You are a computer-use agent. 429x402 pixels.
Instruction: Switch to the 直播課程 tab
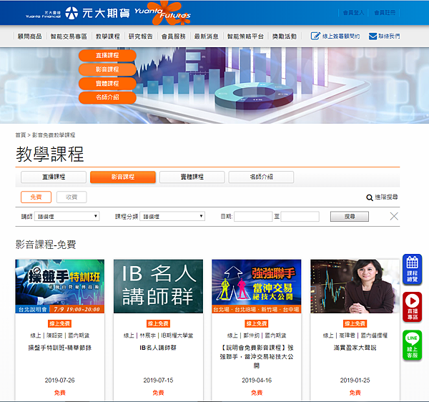tap(54, 177)
